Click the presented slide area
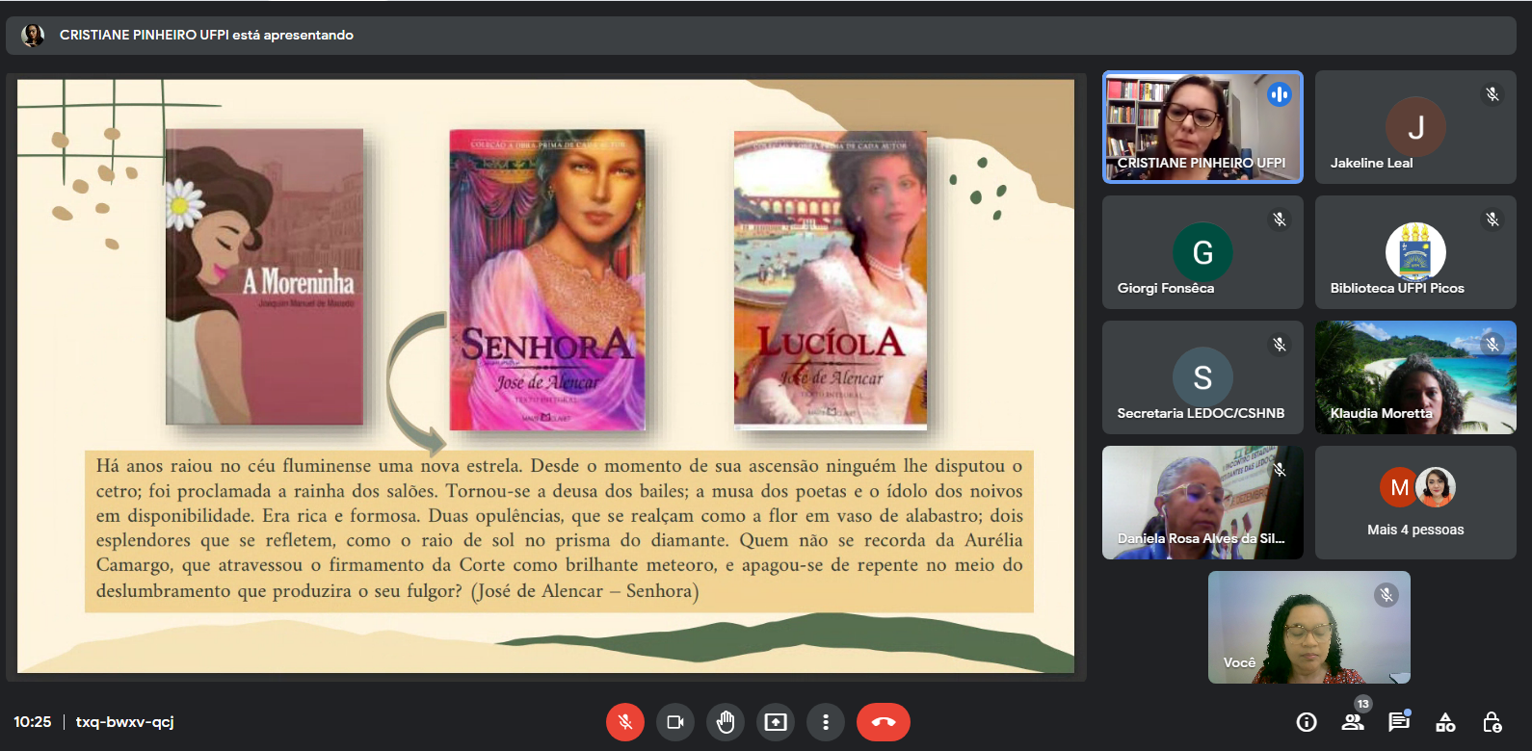Image resolution: width=1532 pixels, height=751 pixels. click(x=545, y=376)
